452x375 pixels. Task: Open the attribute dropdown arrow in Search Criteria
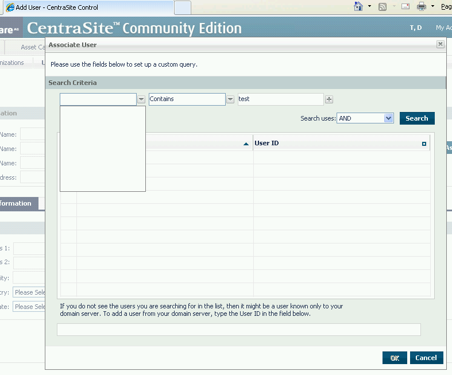tap(141, 99)
